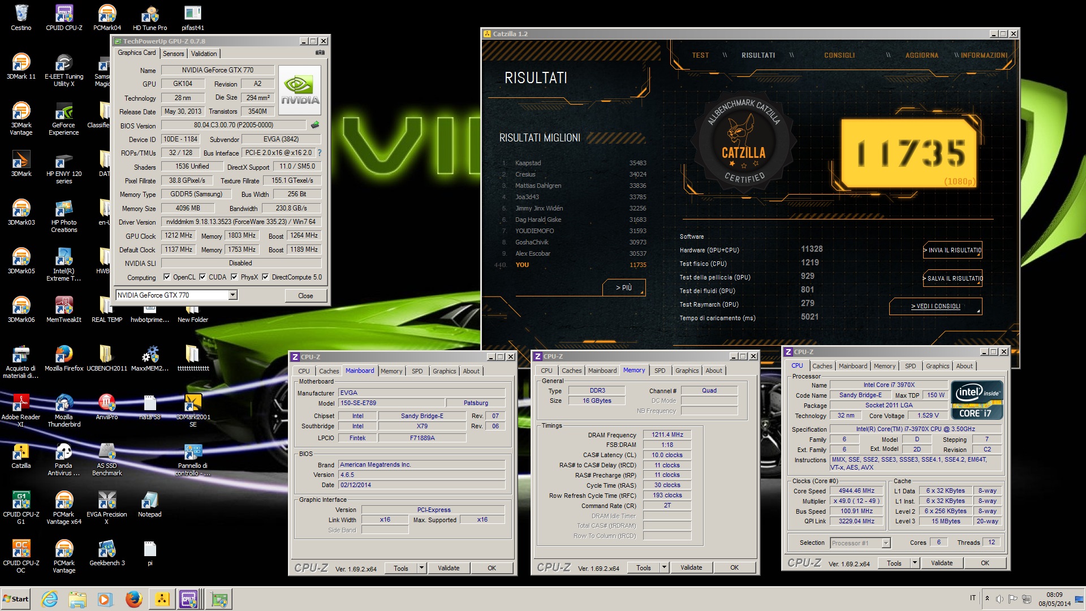Expand Tools dropdown arrow in CPU tab CPU-Z
This screenshot has width=1086, height=611.
click(915, 563)
